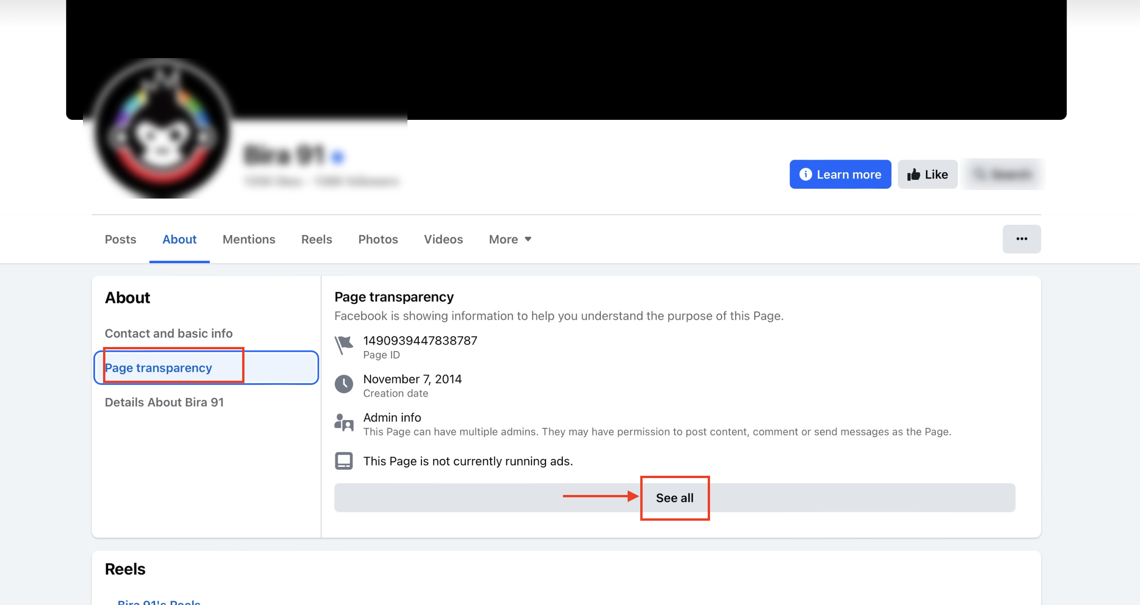
Task: Click the See all button
Action: click(674, 498)
